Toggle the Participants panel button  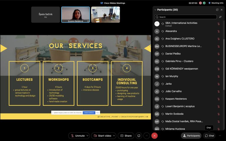[191, 136]
